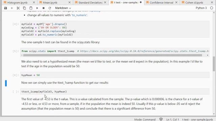Screen dimensions: 216x121
Task: Click the Cohen d.ipynb notebook file icon
Action: pyautogui.click(x=183, y=2)
